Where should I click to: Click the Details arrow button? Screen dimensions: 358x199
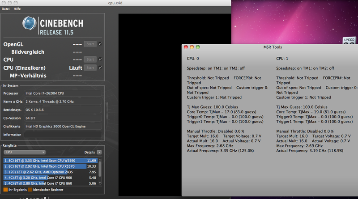(99, 152)
